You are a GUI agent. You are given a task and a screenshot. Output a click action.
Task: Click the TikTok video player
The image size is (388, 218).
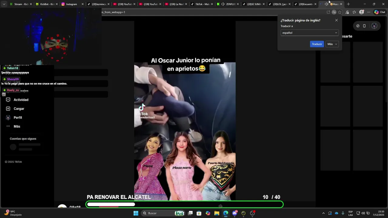pyautogui.click(x=185, y=111)
